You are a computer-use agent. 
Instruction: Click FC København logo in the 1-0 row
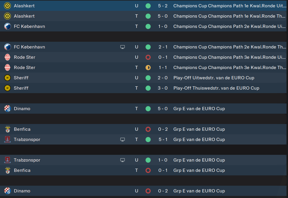point(8,26)
